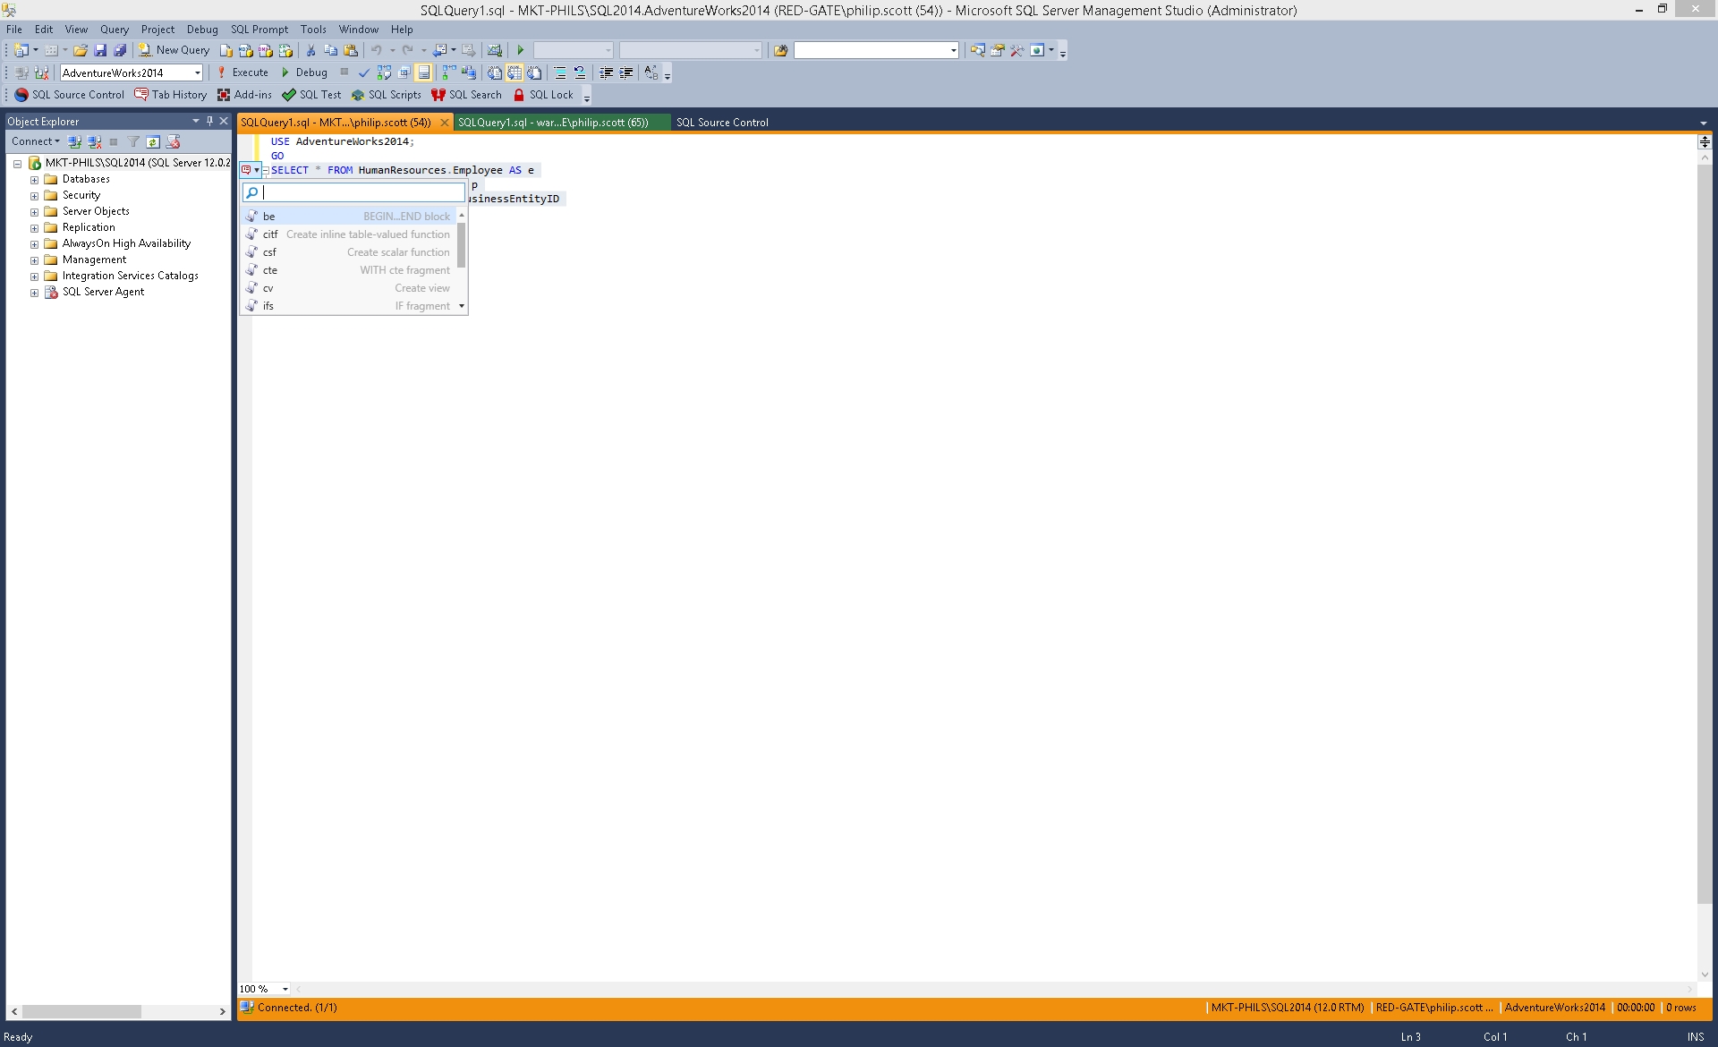Open Tab History from the toolbar
Screen dimensions: 1718x1047
click(x=170, y=95)
